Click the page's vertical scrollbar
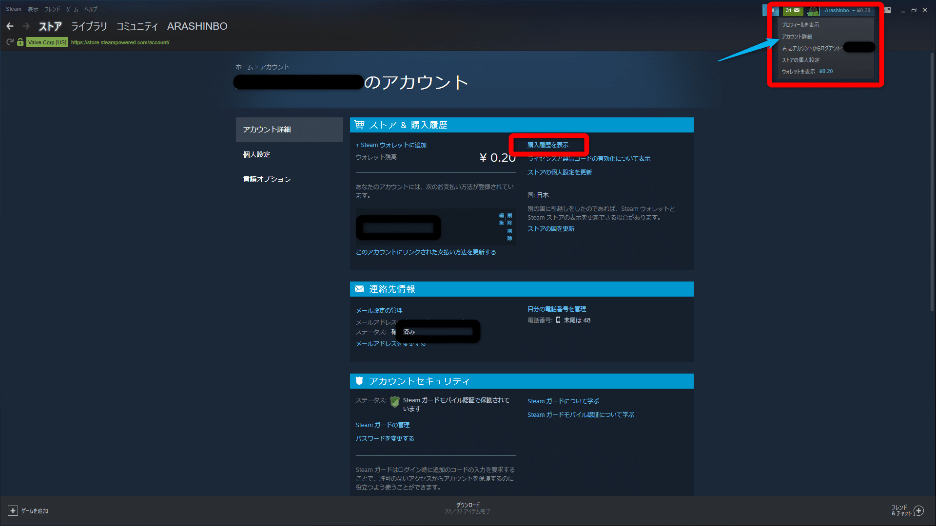The width and height of the screenshot is (936, 526). (x=932, y=183)
